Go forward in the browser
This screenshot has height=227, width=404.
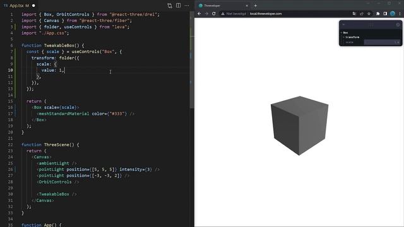pyautogui.click(x=206, y=14)
